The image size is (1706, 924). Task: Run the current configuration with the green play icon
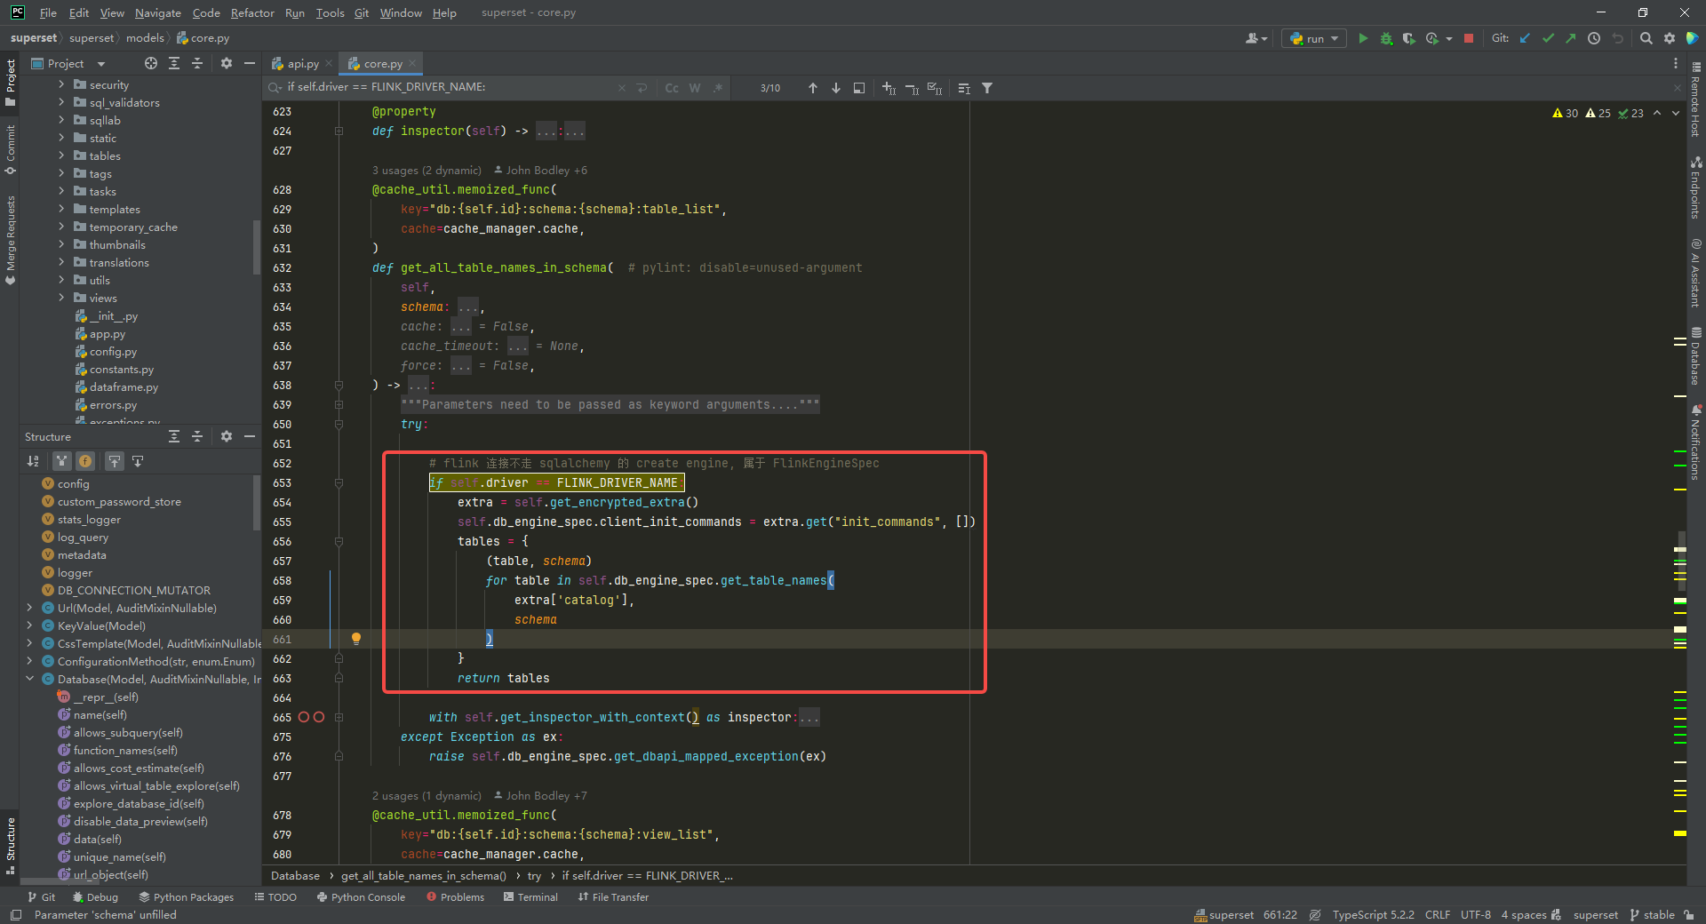(x=1363, y=38)
